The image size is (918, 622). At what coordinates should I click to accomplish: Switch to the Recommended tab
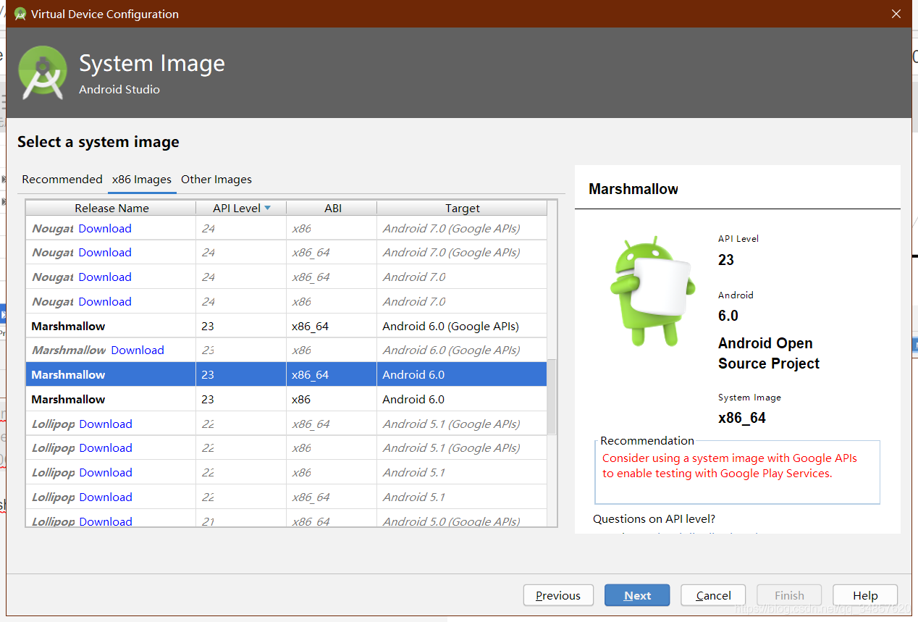[x=62, y=180]
